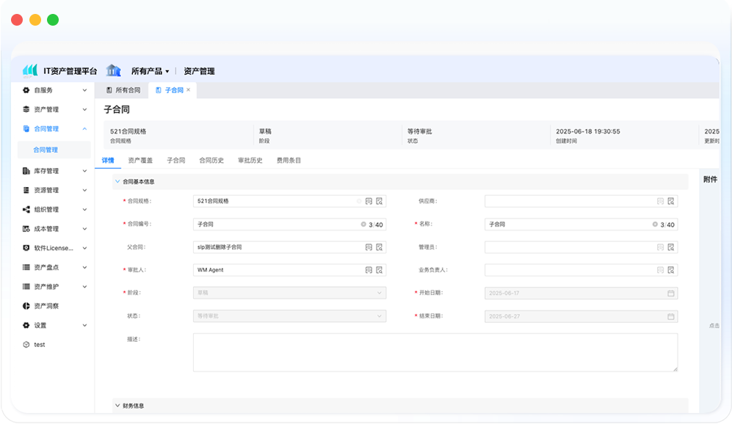Click the 组织管理 icon in sidebar

(26, 210)
